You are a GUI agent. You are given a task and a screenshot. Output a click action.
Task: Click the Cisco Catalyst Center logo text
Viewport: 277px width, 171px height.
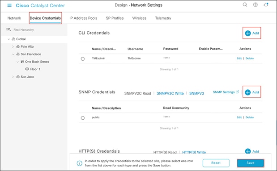pyautogui.click(x=40, y=5)
